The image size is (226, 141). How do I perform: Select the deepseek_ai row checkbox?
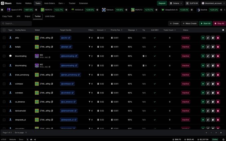[x=4, y=120]
